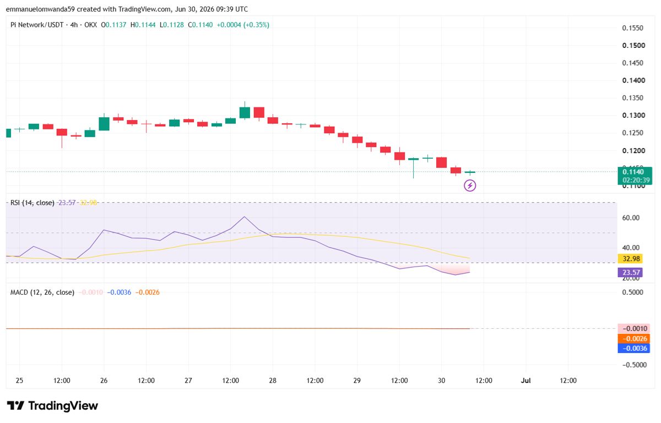The image size is (661, 423).
Task: Click the tall green candle before the 28 mark
Action: click(x=245, y=112)
